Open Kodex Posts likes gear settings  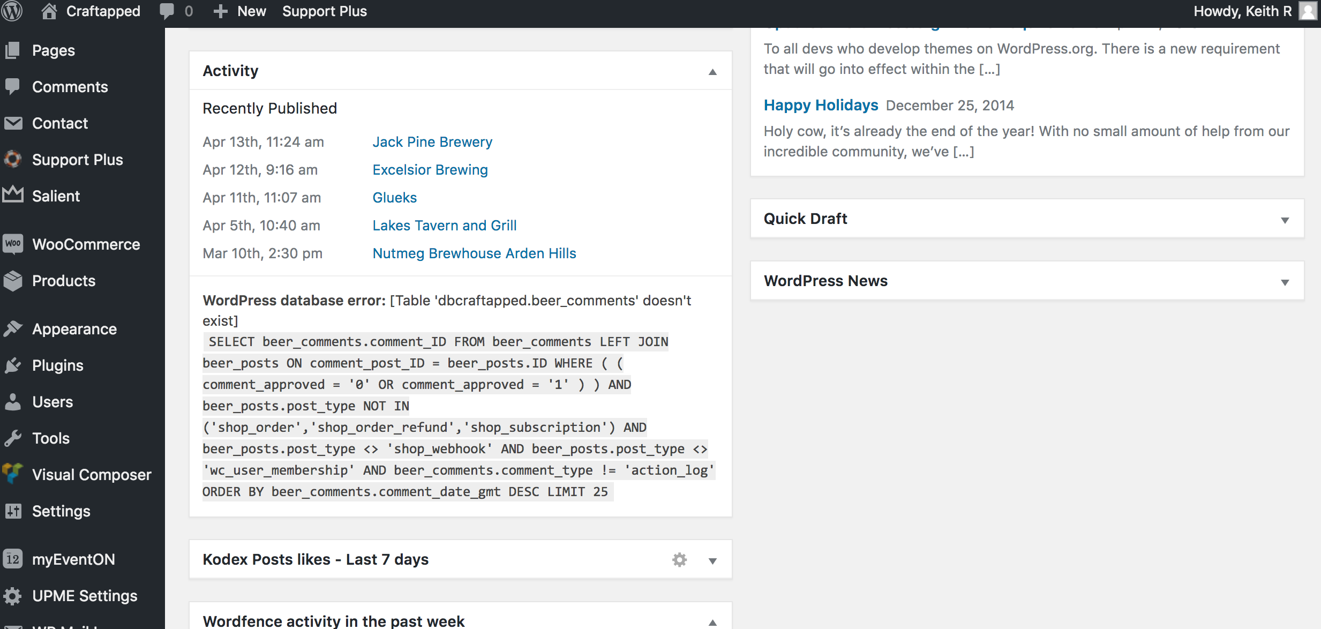[680, 560]
